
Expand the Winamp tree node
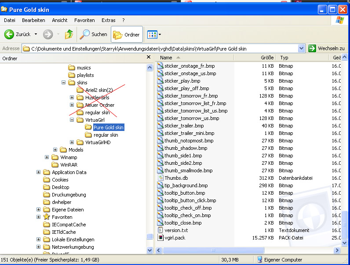tap(47, 157)
